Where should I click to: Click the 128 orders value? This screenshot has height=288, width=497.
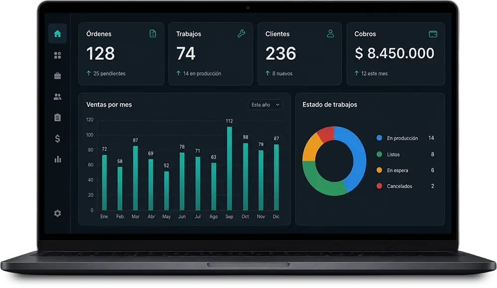click(x=100, y=53)
